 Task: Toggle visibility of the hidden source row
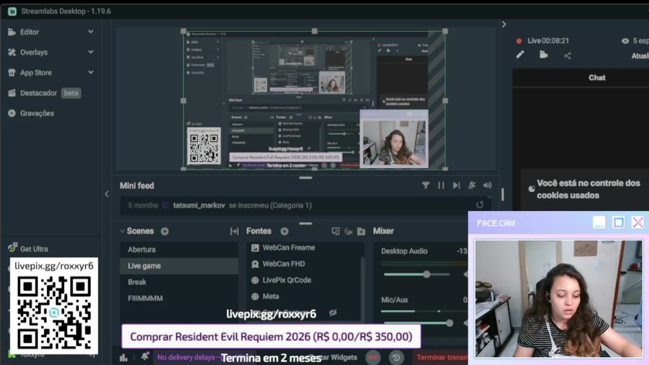[333, 313]
